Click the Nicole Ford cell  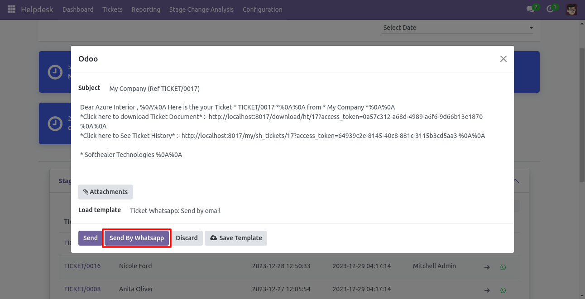pyautogui.click(x=135, y=266)
